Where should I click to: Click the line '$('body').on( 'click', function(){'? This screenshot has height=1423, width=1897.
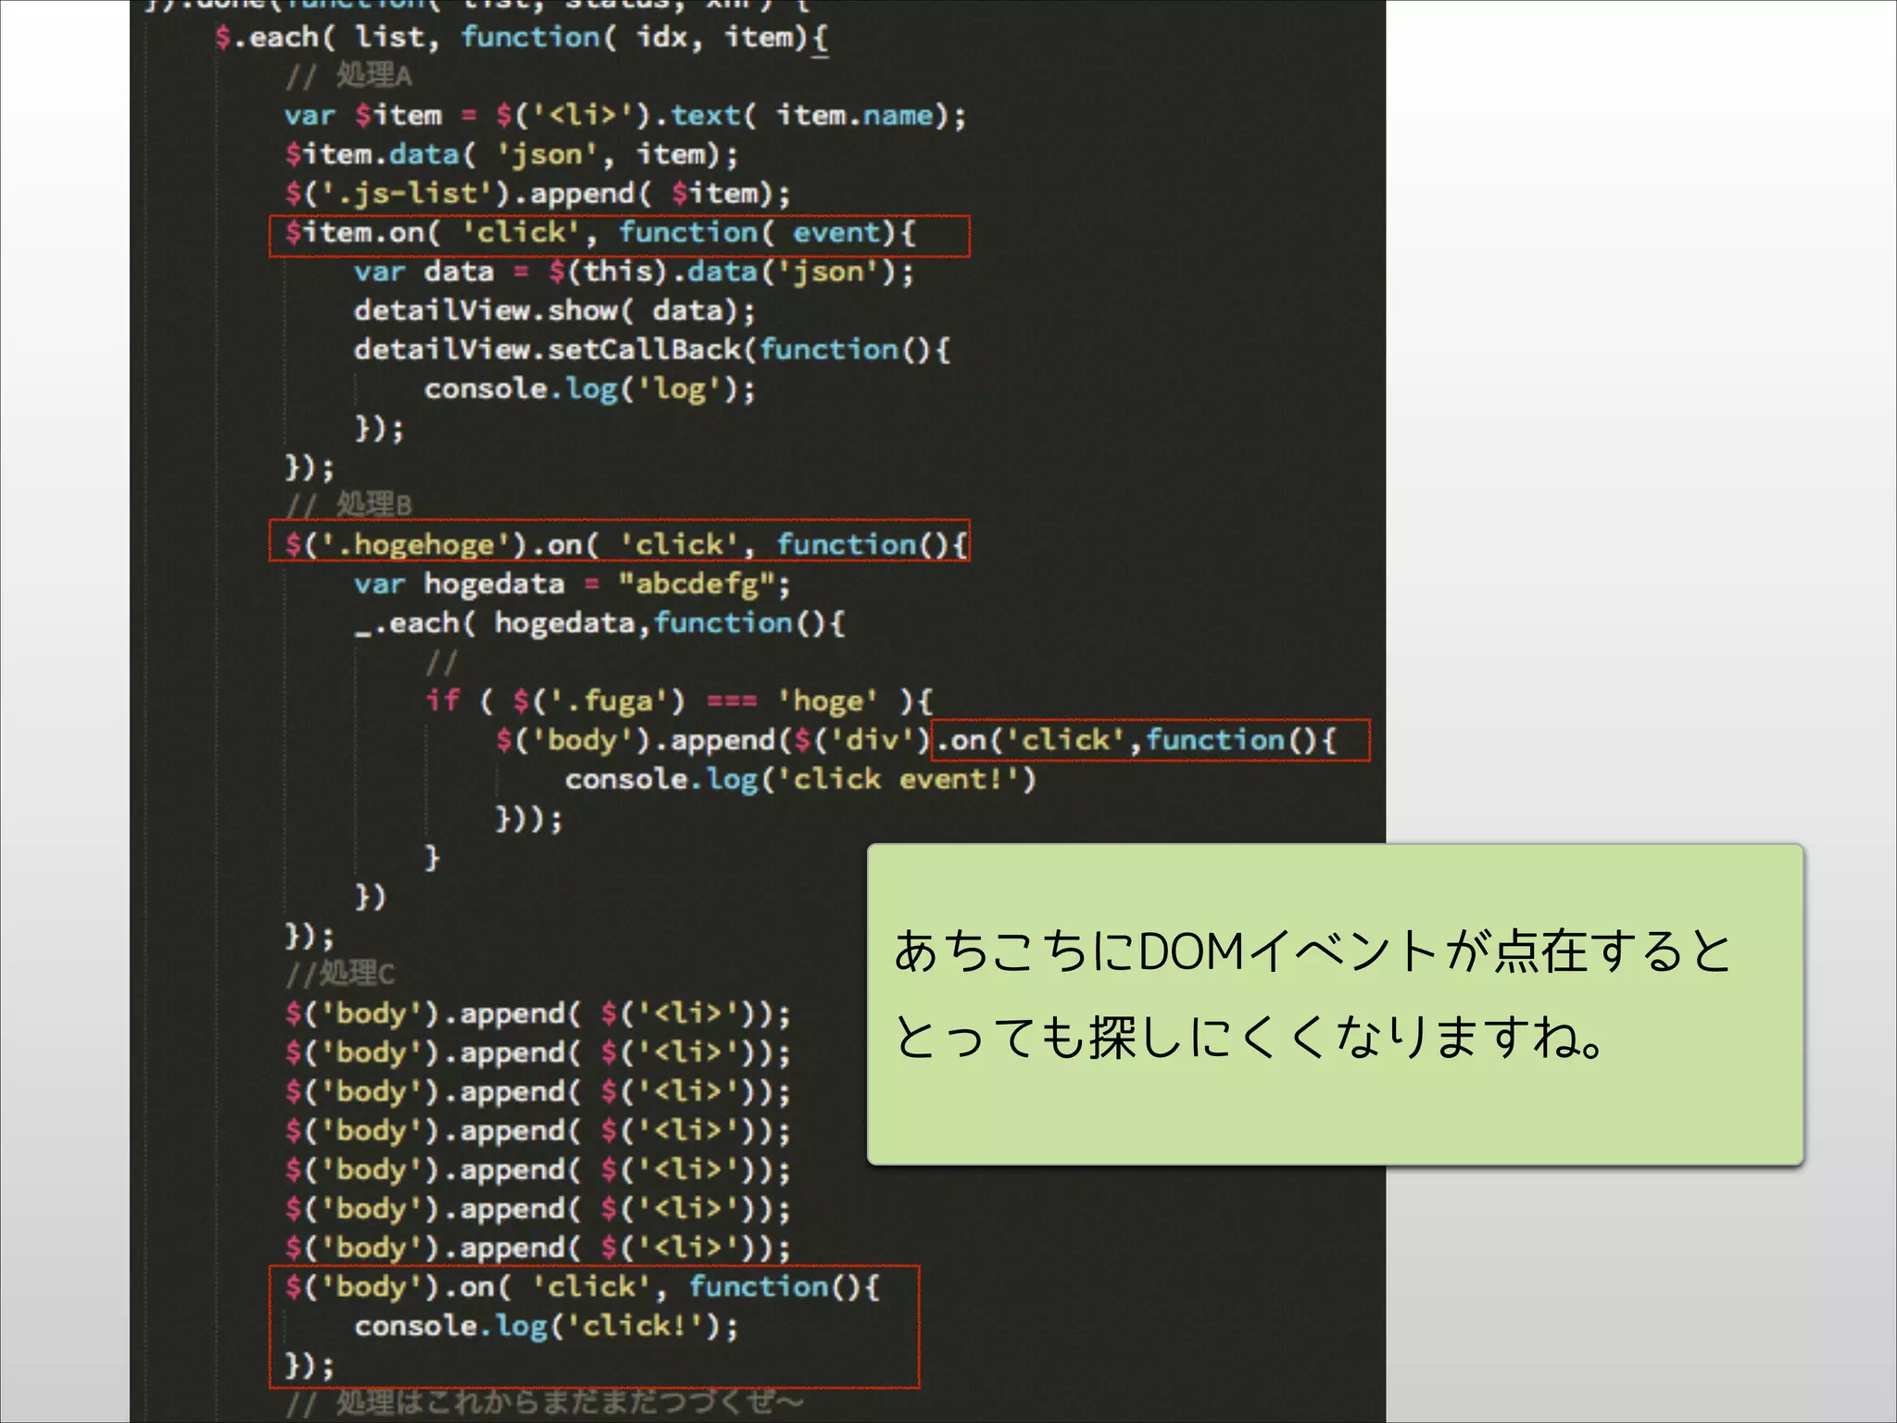pos(583,1287)
